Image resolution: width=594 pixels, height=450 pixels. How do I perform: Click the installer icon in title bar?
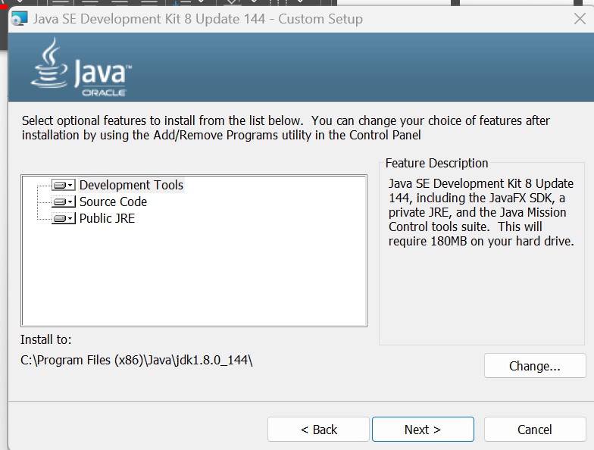(x=20, y=19)
